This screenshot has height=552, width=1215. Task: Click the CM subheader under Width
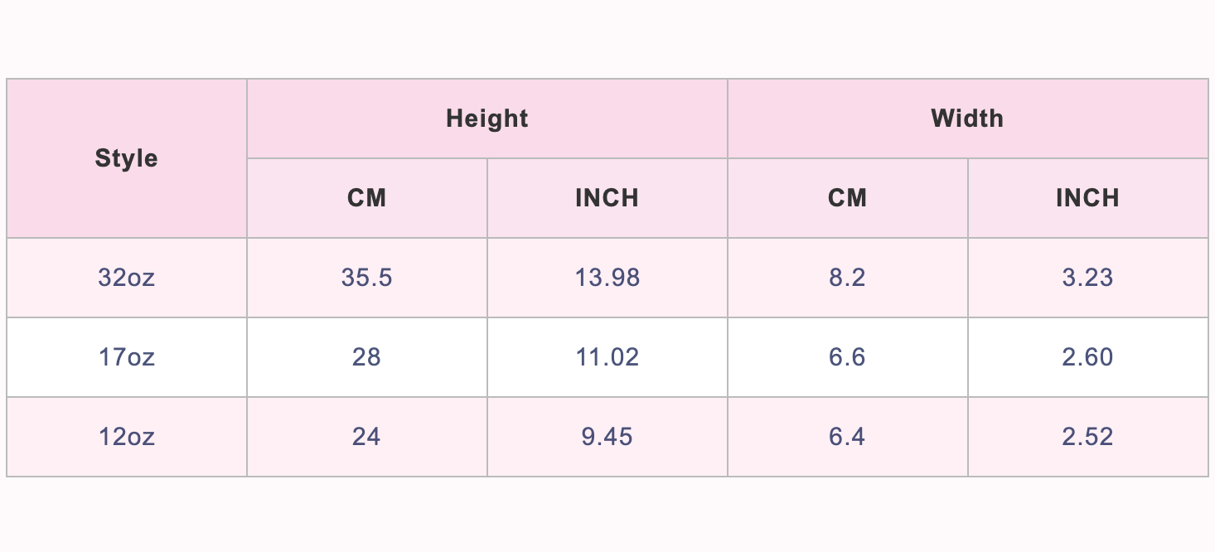(847, 198)
